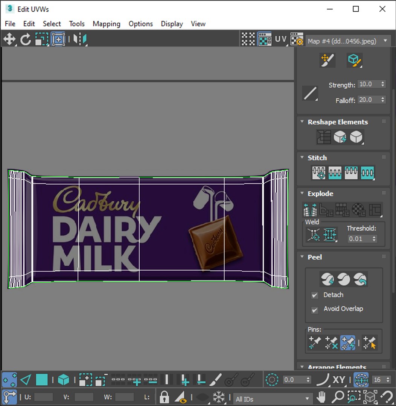
Task: Click Stitch to Source icon
Action: [351, 173]
